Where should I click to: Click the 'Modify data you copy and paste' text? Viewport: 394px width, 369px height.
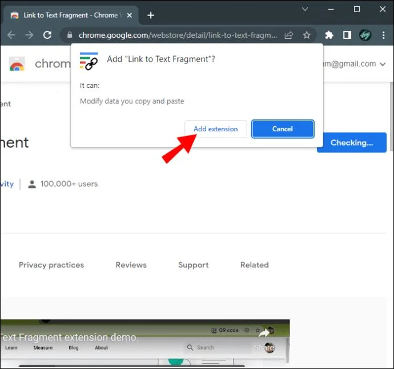tap(132, 101)
